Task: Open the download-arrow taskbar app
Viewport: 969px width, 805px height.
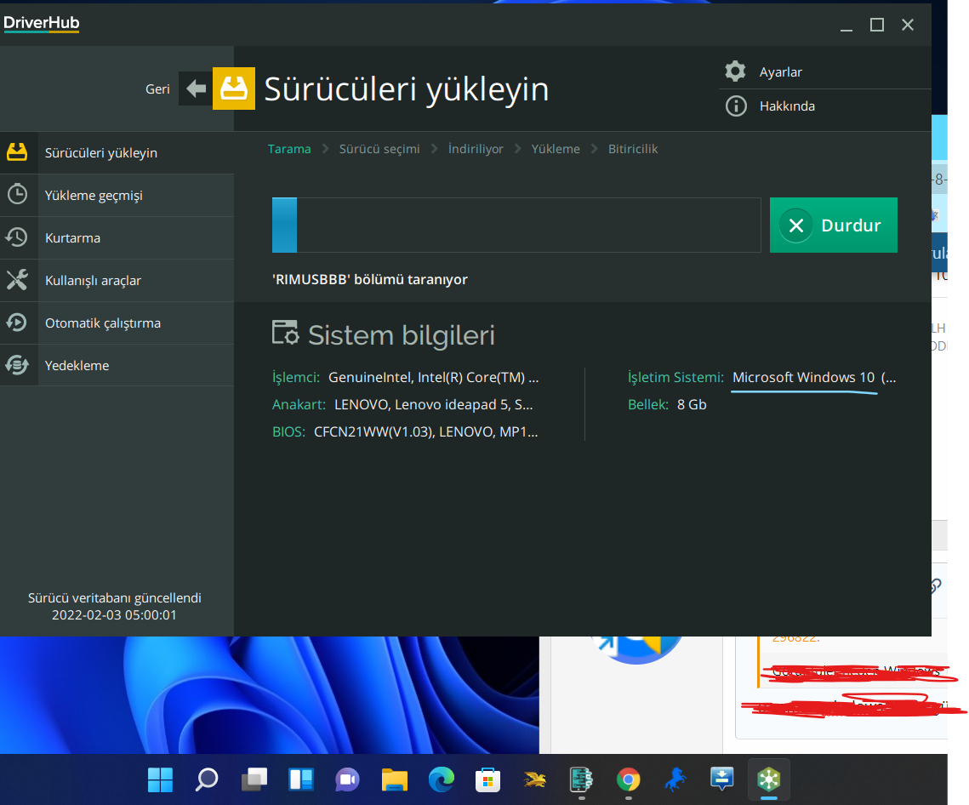Action: tap(721, 779)
